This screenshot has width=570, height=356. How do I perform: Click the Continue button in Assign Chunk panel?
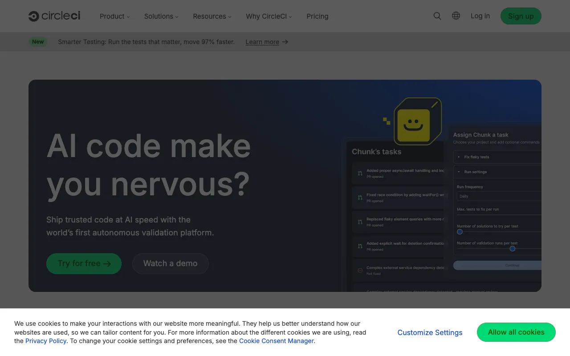[512, 265]
